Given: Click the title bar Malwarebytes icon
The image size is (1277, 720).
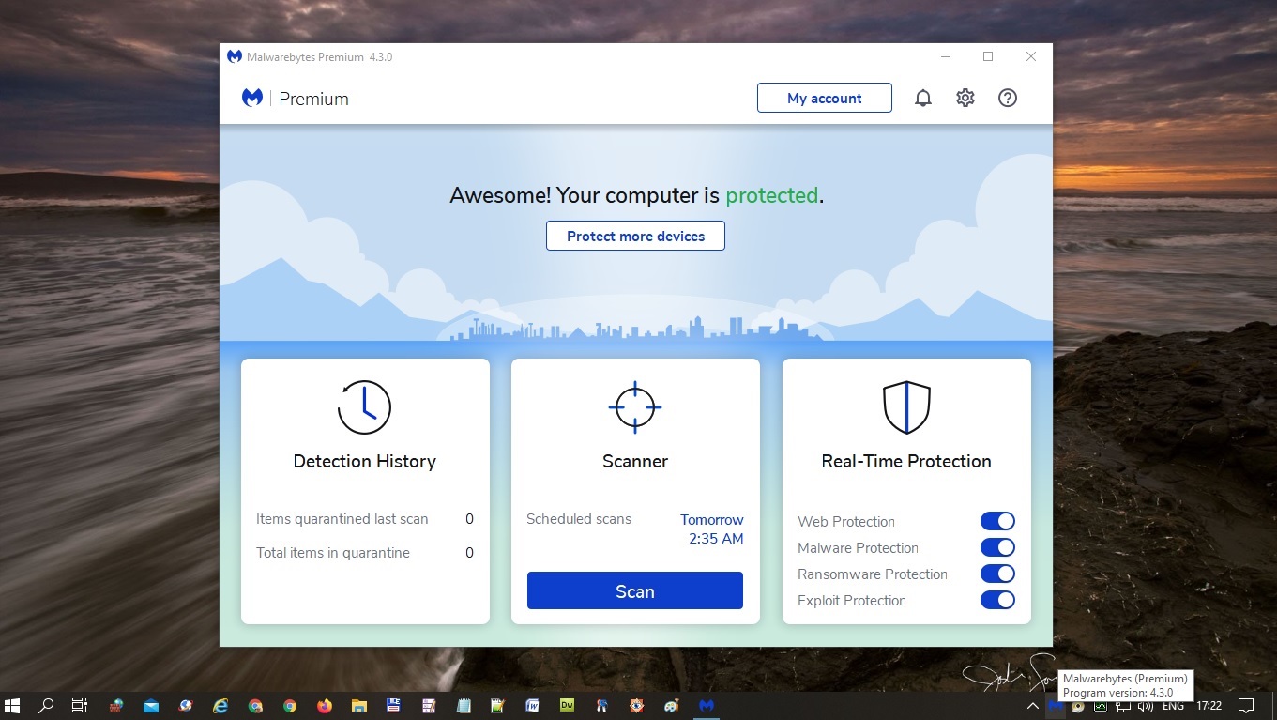Looking at the screenshot, I should point(235,56).
